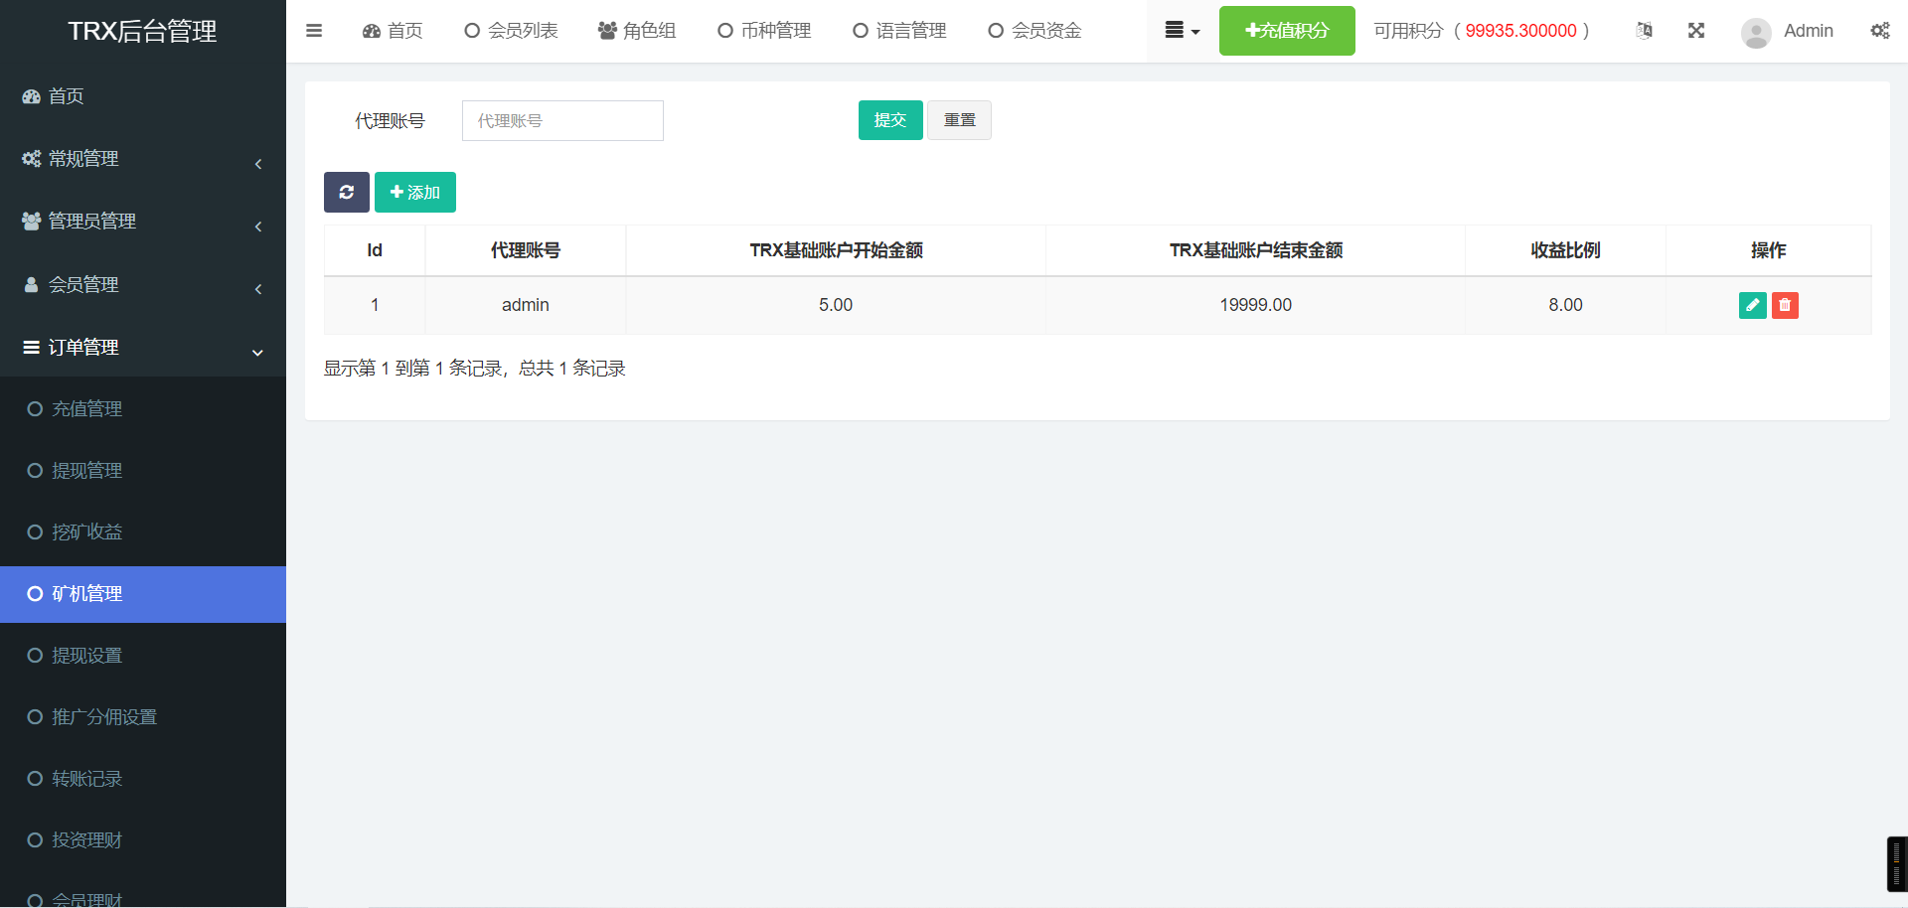
Task: Delete the admin row with trash icon
Action: (1785, 305)
